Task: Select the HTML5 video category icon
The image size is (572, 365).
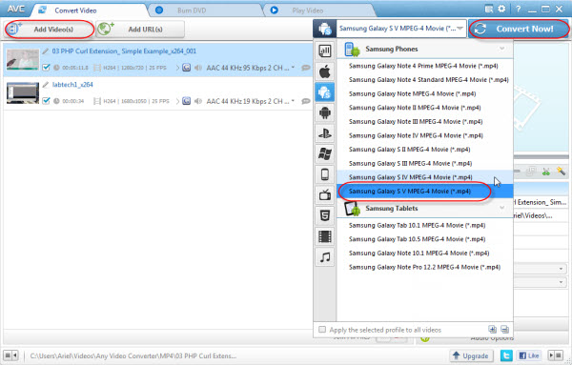Action: (x=325, y=216)
